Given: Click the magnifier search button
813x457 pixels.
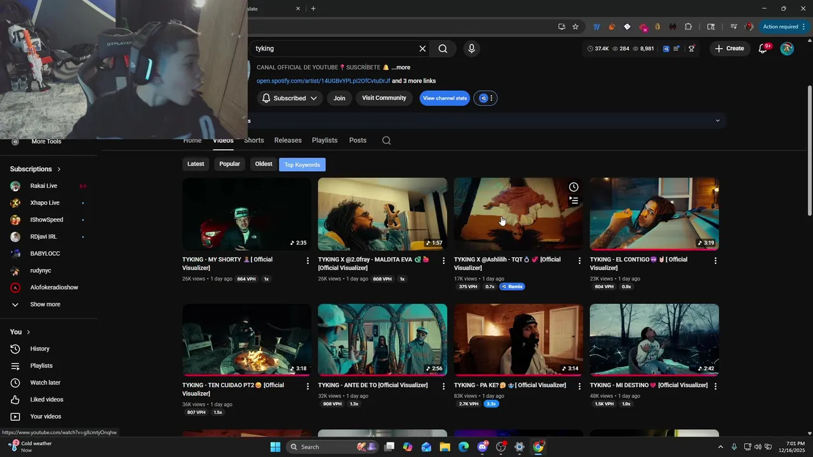Looking at the screenshot, I should click(443, 48).
